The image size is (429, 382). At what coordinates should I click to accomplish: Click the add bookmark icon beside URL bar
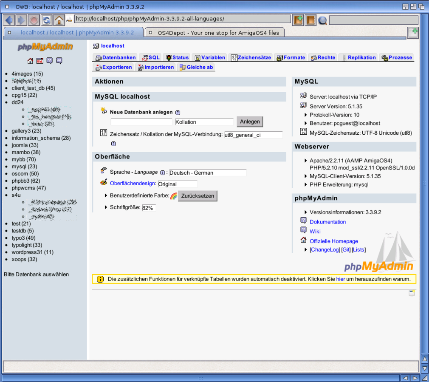pos(298,20)
